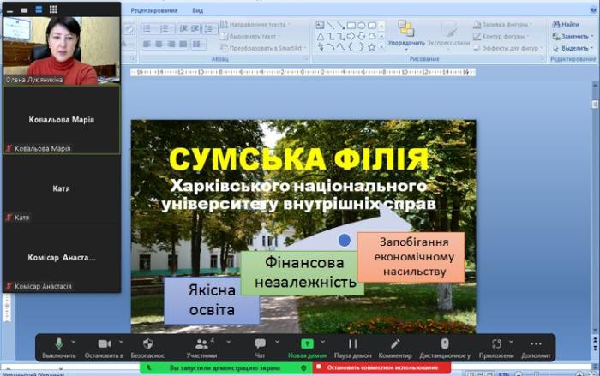Open Дополнительно more options menu
The height and width of the screenshot is (376, 600).
[x=536, y=344]
